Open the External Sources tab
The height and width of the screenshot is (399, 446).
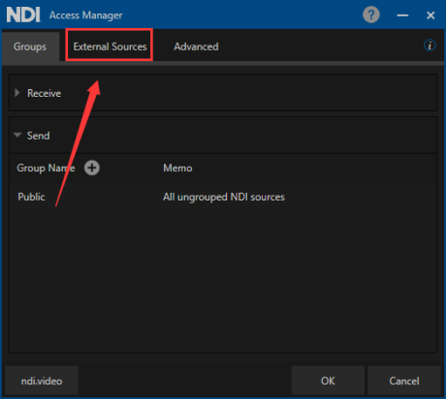click(x=110, y=46)
